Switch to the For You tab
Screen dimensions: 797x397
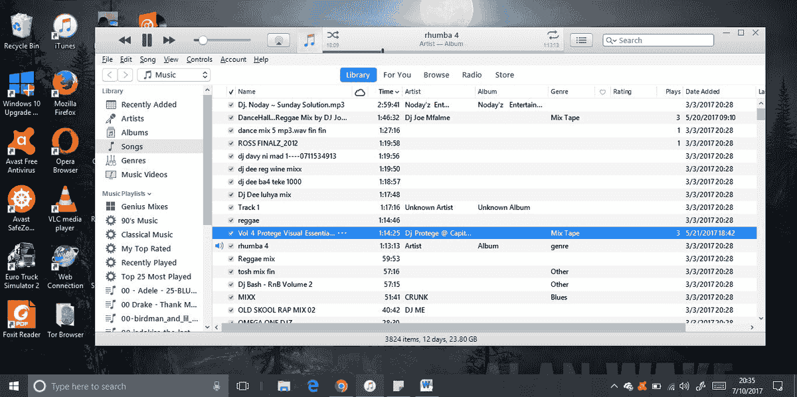[397, 75]
